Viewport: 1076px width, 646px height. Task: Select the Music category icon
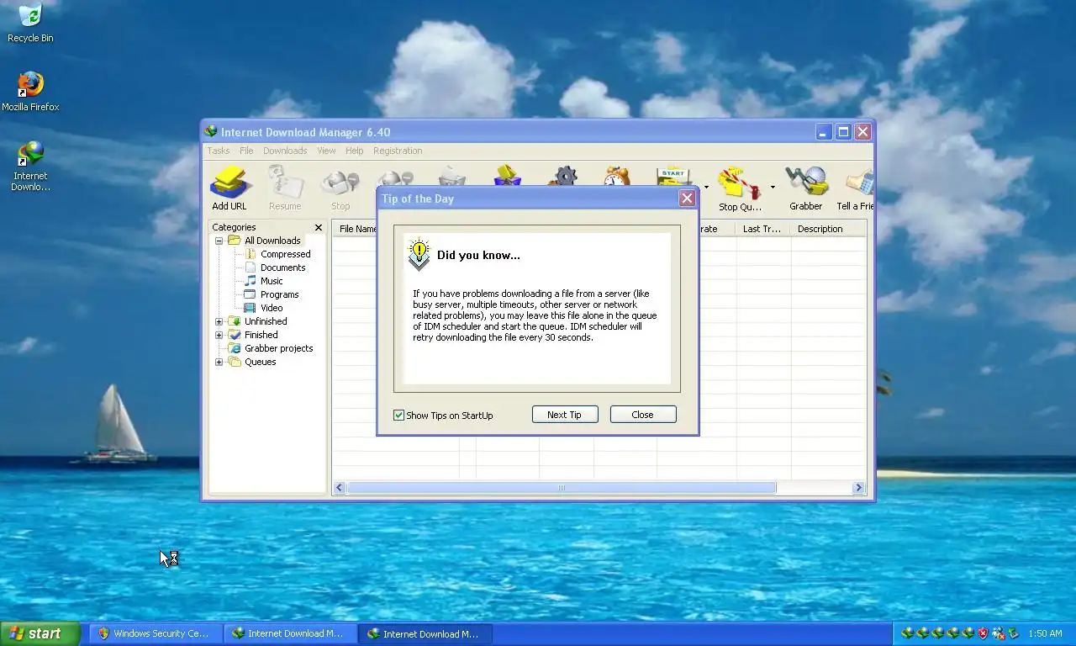(251, 281)
